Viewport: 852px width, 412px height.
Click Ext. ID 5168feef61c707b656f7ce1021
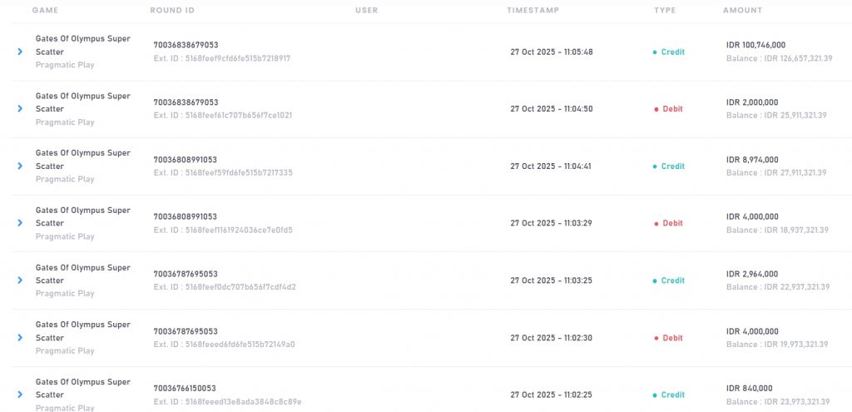pos(222,116)
